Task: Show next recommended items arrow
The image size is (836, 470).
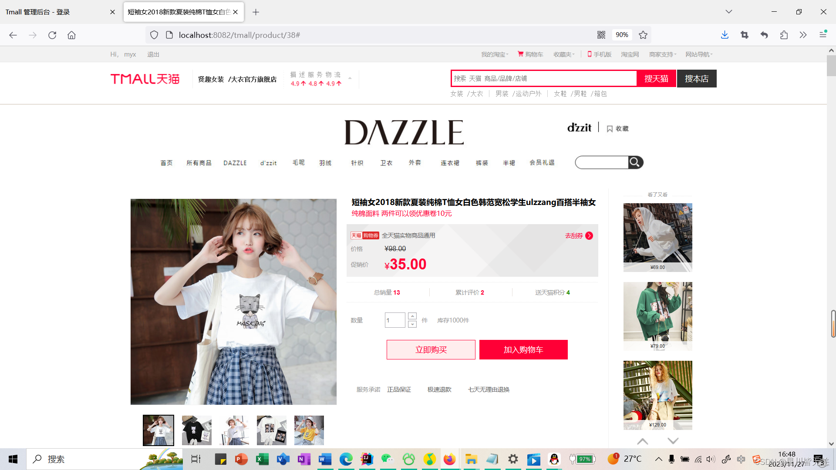Action: click(x=673, y=441)
